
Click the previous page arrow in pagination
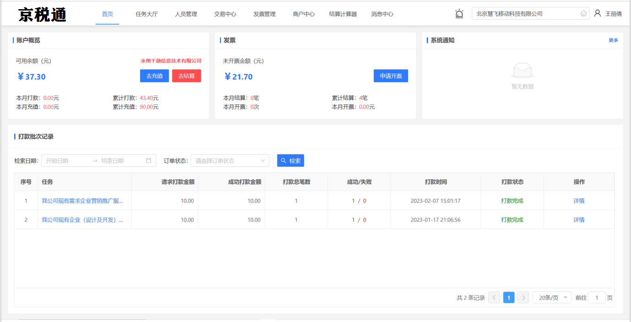point(494,298)
